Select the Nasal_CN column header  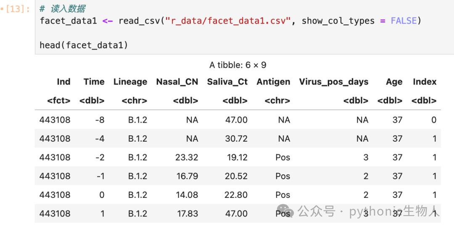(177, 82)
